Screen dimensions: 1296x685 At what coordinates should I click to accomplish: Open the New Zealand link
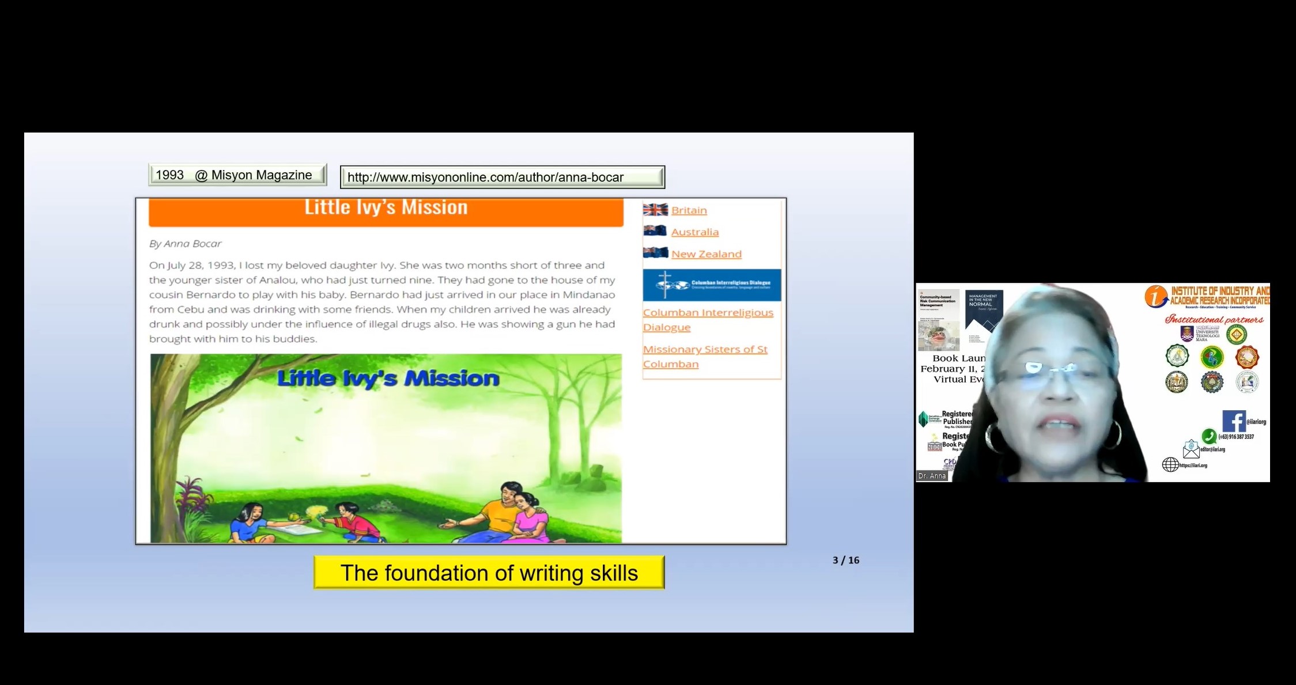click(706, 254)
